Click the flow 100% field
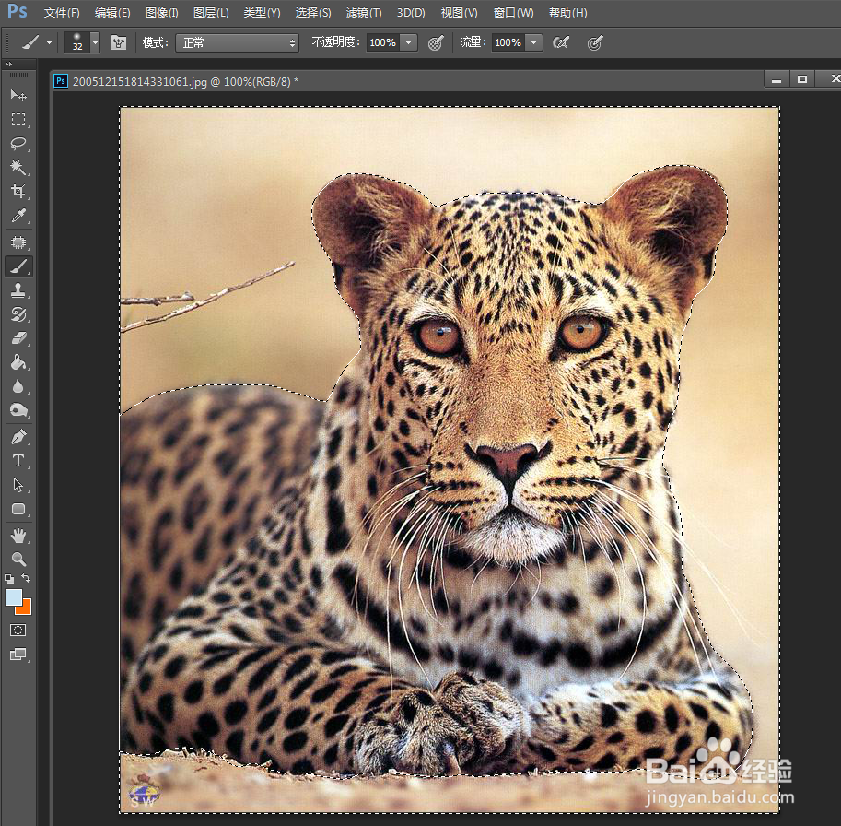This screenshot has width=841, height=826. click(x=508, y=43)
